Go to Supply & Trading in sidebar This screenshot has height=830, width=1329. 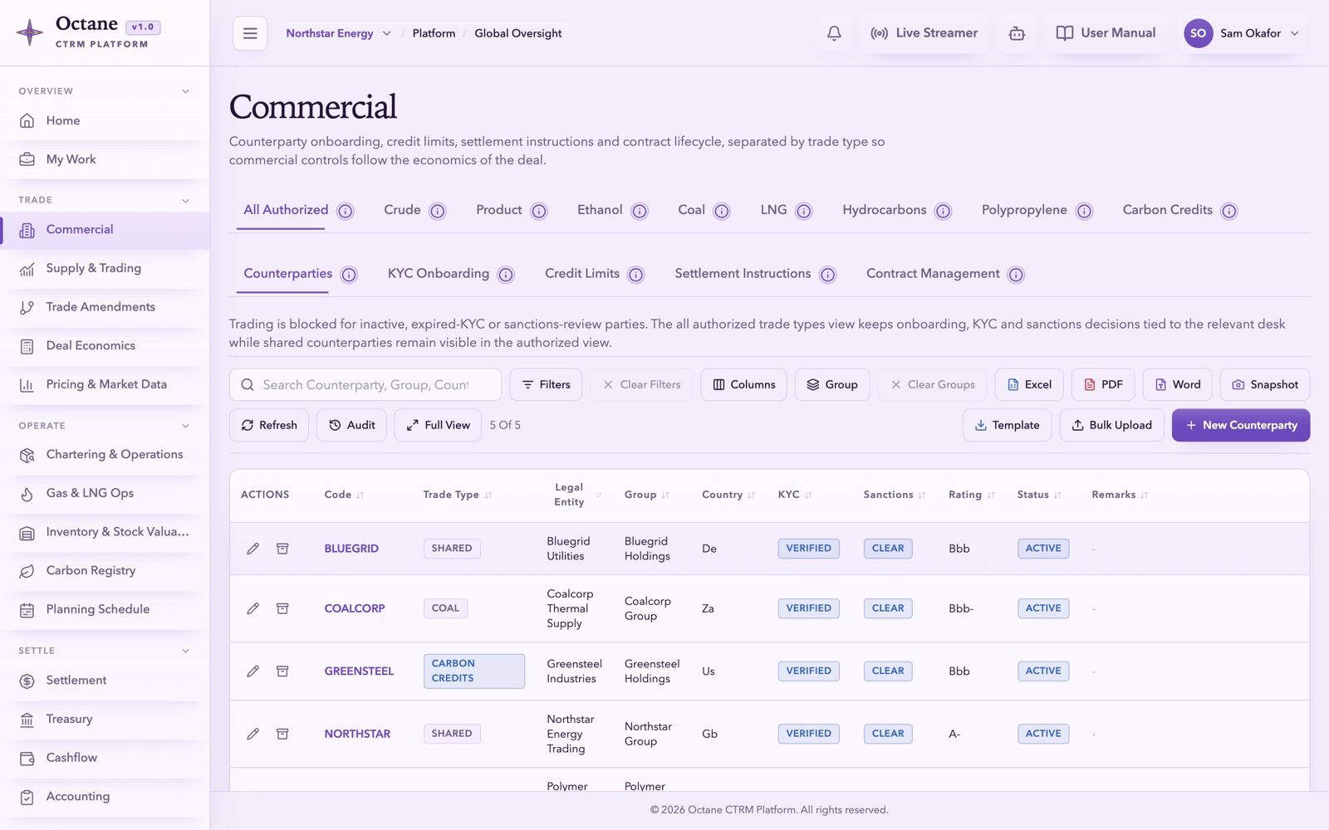tap(105, 268)
